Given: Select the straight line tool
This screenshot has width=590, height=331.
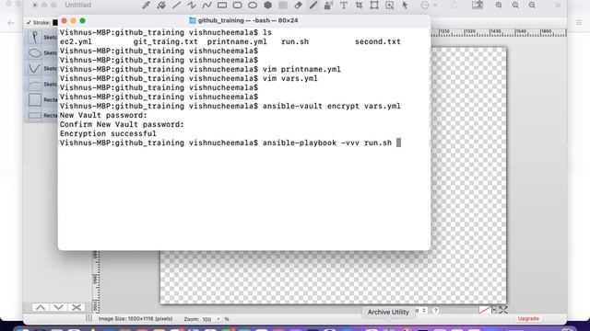Looking at the screenshot, I should 176,6.
